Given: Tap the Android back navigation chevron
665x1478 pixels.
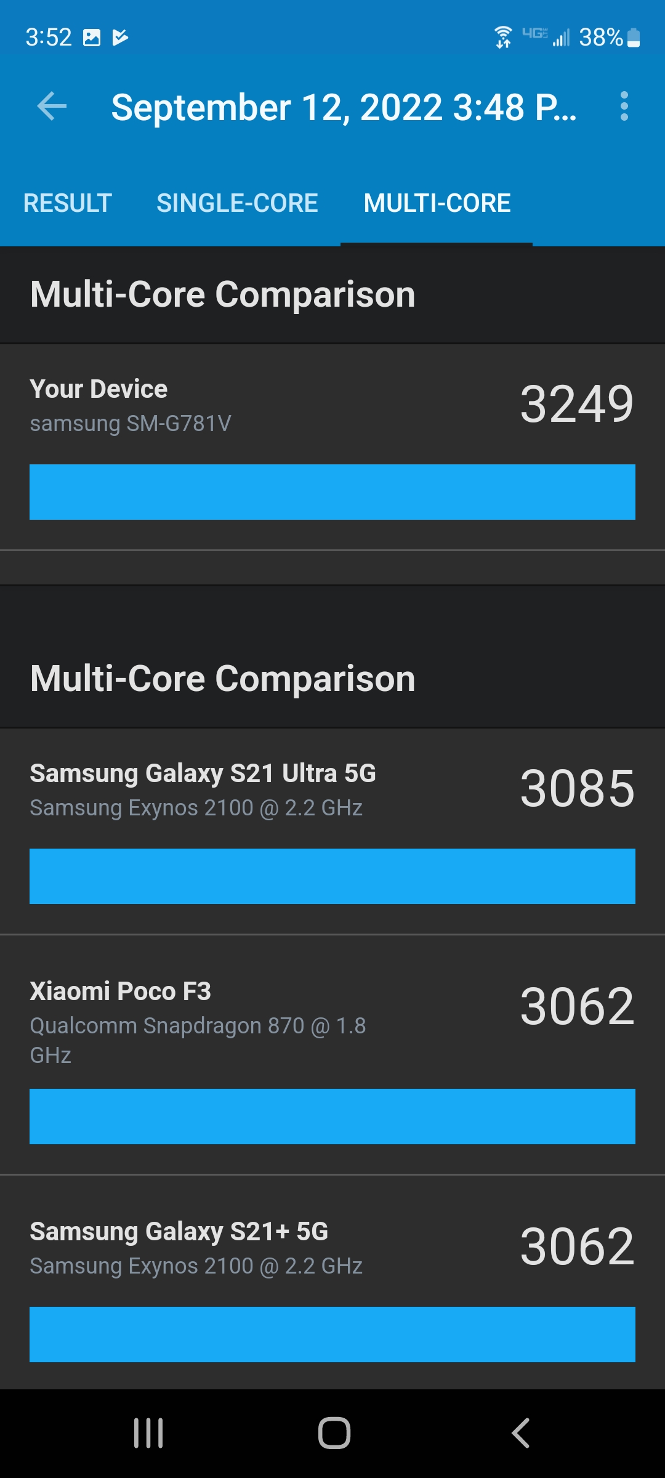Looking at the screenshot, I should 520,1433.
